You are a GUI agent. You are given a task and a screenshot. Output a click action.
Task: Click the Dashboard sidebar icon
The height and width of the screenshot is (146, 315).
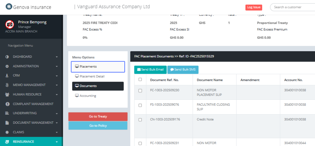[7, 57]
